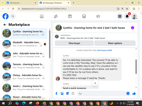The image size is (142, 106).
Task: Send a thumbs up like
Action: click(x=134, y=94)
